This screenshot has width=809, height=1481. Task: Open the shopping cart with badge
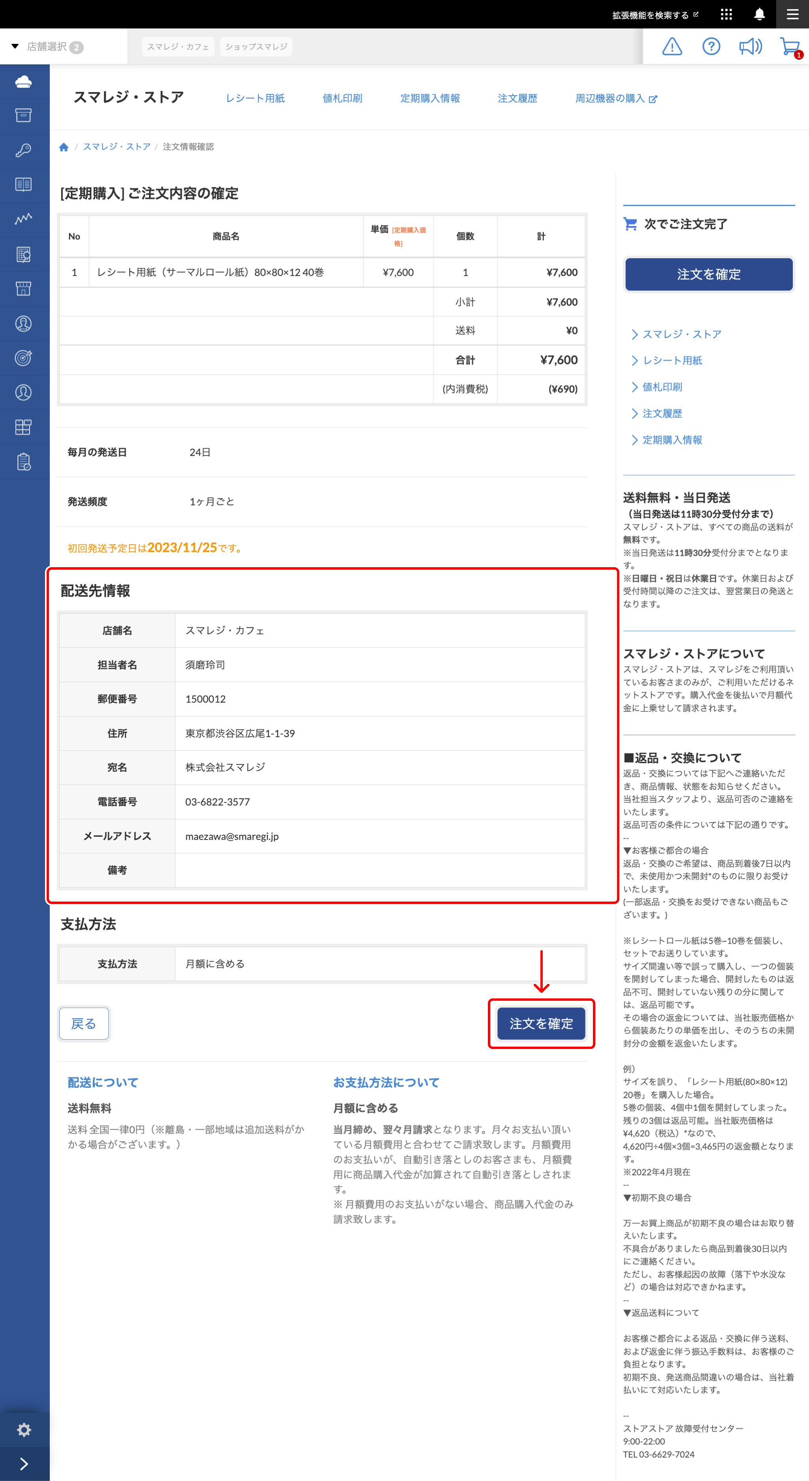tap(790, 47)
